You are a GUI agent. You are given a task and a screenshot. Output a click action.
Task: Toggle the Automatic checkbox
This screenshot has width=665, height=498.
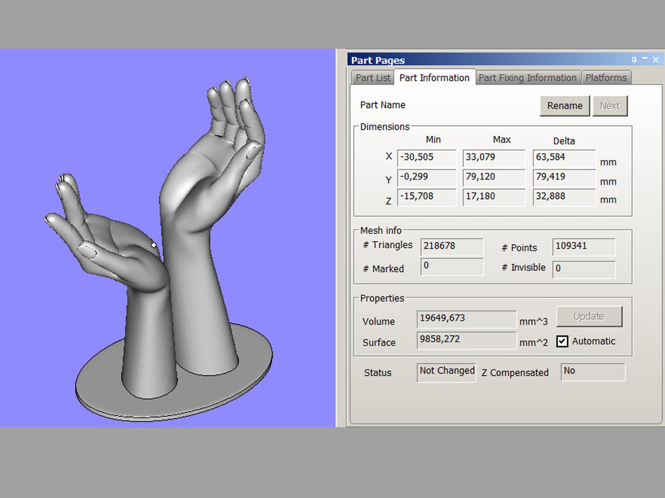[x=562, y=341]
